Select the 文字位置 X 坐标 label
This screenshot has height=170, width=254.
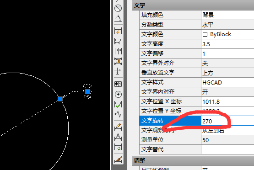[x=162, y=101]
